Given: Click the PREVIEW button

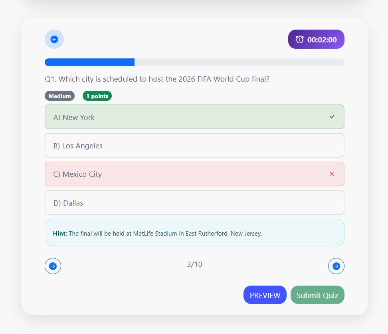Looking at the screenshot, I should click(x=265, y=295).
